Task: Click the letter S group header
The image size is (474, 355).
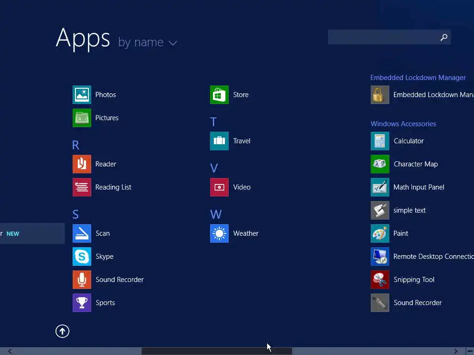Action: click(75, 214)
